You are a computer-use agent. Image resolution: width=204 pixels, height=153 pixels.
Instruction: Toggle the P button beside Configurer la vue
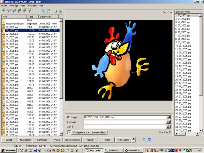[x=69, y=133]
